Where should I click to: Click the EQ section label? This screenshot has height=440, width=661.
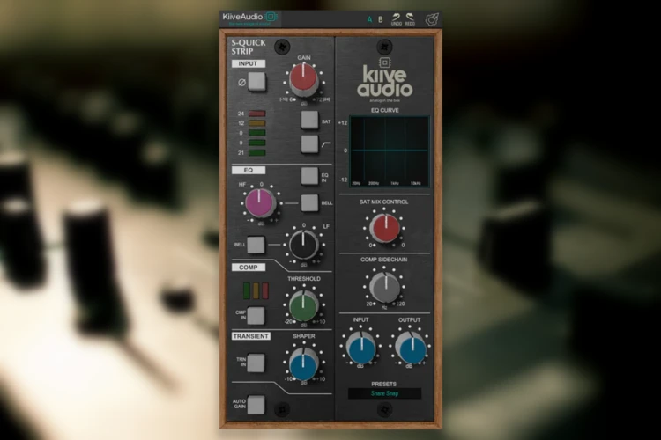tap(249, 170)
